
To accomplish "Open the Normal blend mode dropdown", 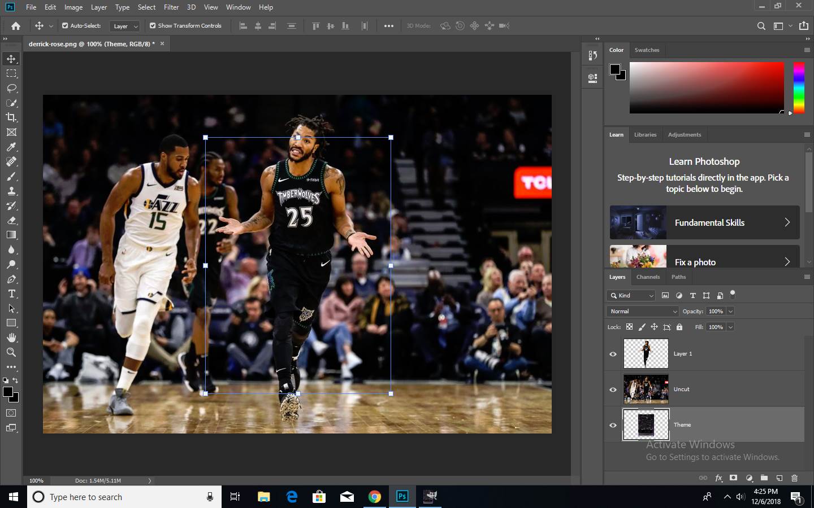I will point(643,311).
